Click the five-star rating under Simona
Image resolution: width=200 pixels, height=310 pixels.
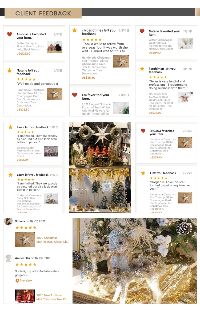(x=26, y=228)
